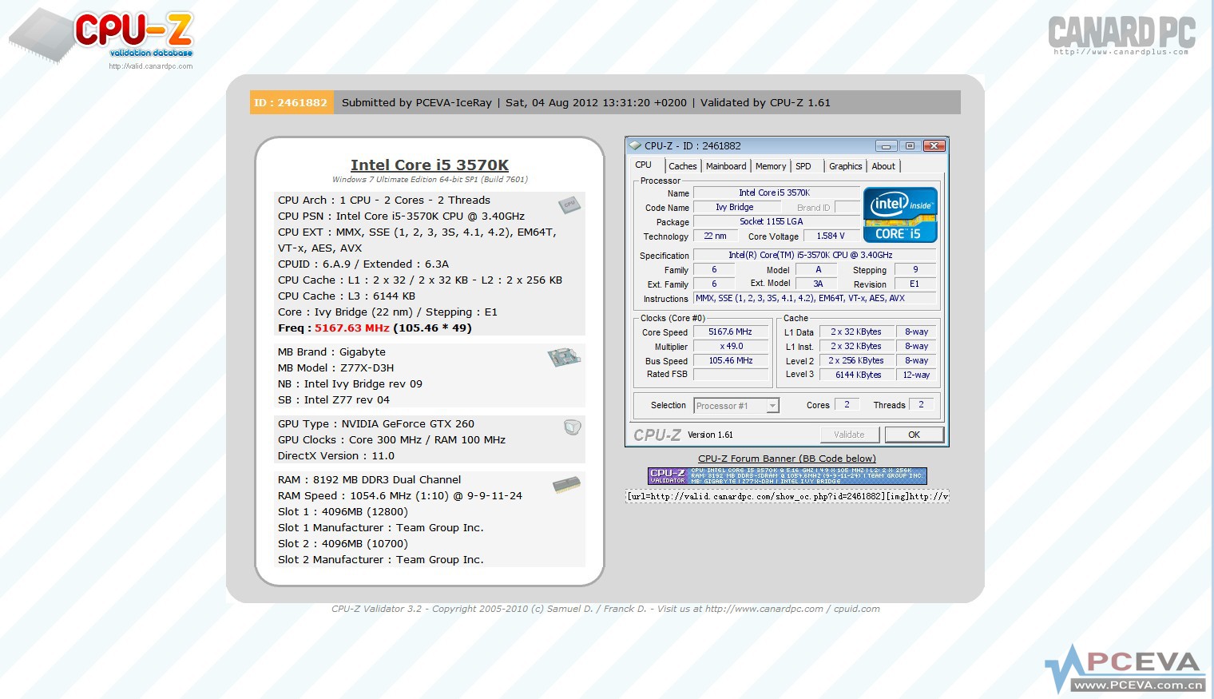Click the DirectX Version : 11.0 line
The height and width of the screenshot is (699, 1214).
(x=336, y=455)
